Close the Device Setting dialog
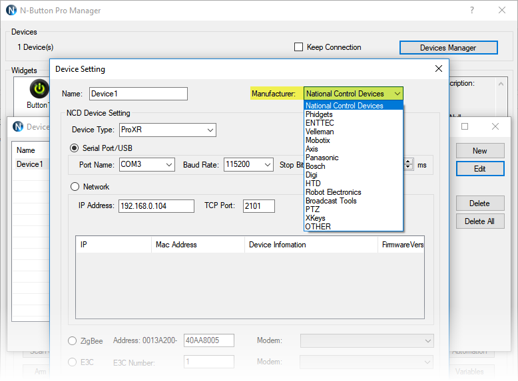The height and width of the screenshot is (381, 518). point(438,68)
